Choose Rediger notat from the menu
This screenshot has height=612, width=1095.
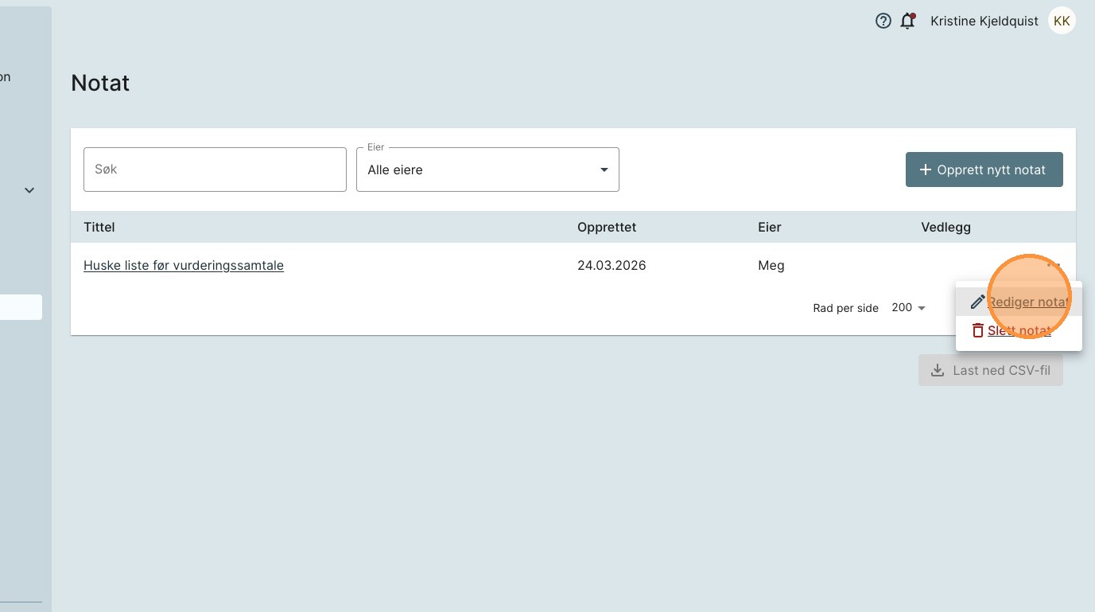[1027, 302]
